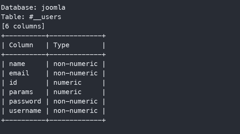The height and width of the screenshot is (134, 240).
Task: Click the "Type" table header
Action: tap(61, 45)
